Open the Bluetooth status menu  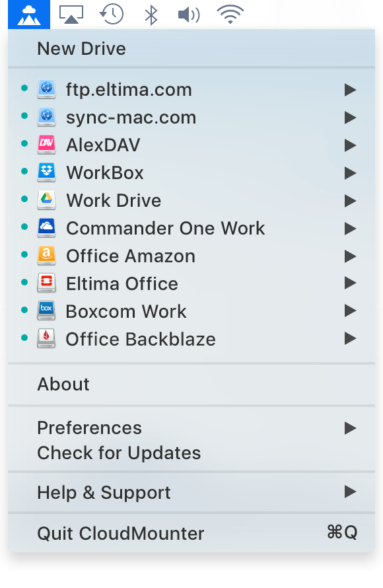pyautogui.click(x=151, y=15)
